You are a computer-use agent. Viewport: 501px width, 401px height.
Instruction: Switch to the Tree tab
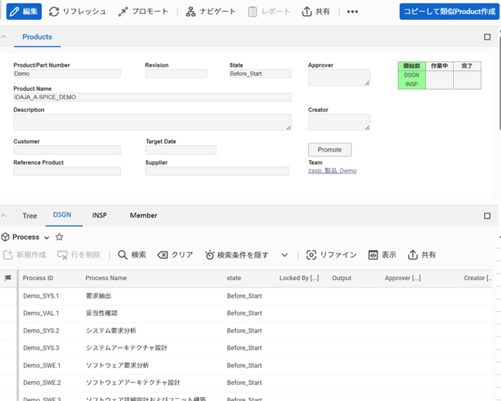coord(29,216)
